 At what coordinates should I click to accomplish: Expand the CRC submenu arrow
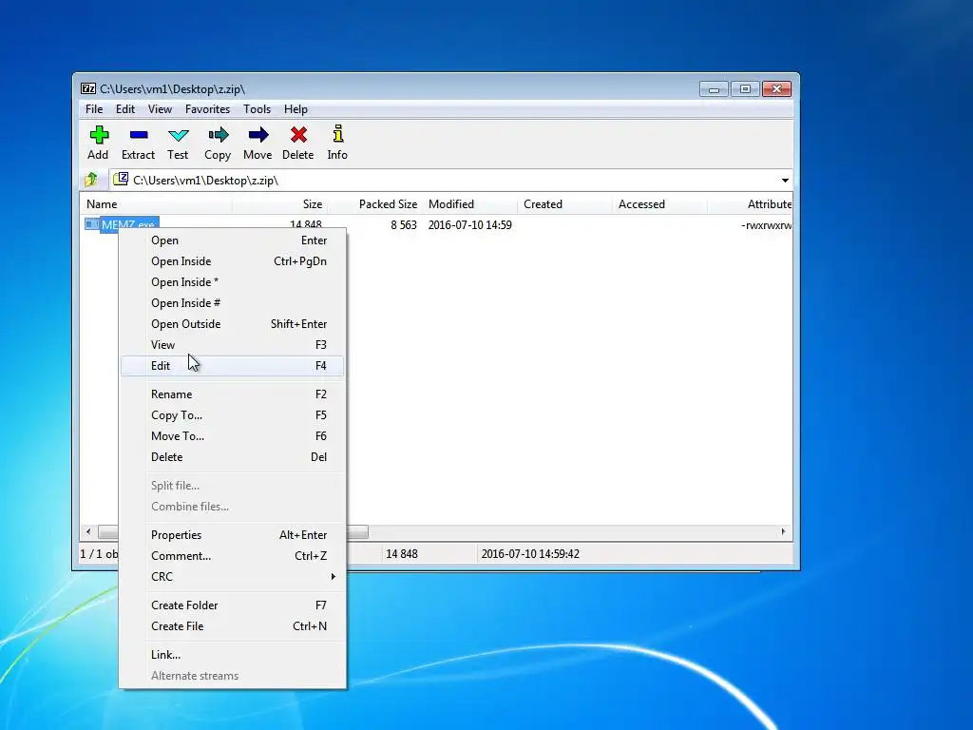pyautogui.click(x=334, y=577)
